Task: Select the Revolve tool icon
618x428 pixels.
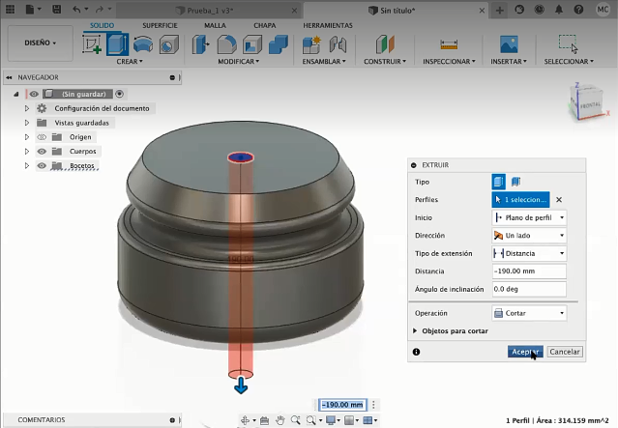Action: pos(143,44)
